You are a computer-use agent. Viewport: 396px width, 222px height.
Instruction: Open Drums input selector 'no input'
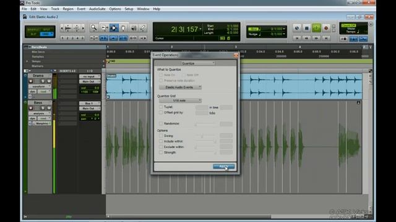(x=90, y=76)
